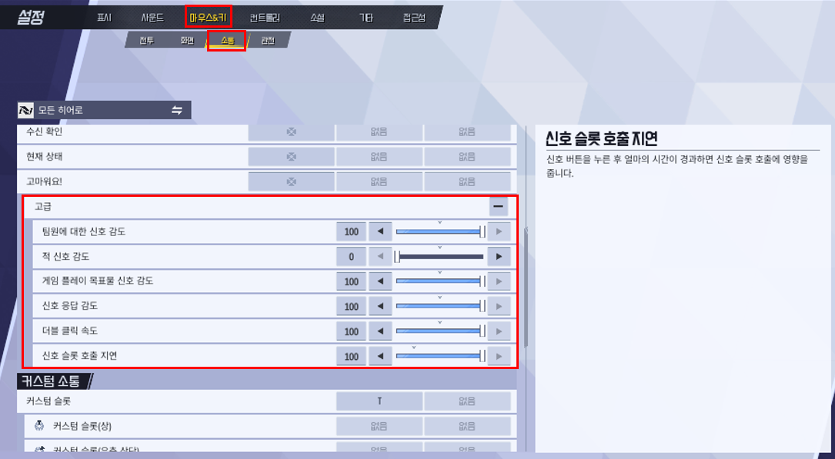
Task: Click the 수신 확인 row label
Action: click(x=44, y=131)
